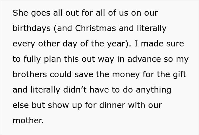This screenshot has height=135, width=199.
Task: Click the word "fully"
Action: pos(32,59)
